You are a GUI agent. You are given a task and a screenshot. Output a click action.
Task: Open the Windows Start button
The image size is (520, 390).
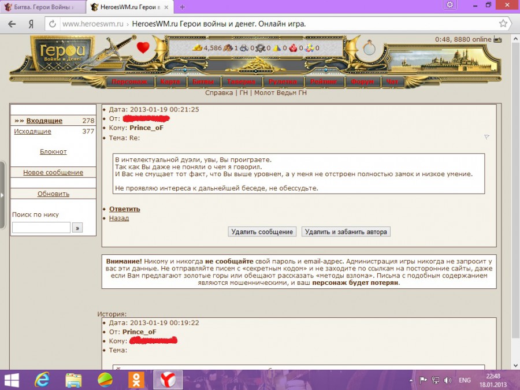pyautogui.click(x=12, y=380)
